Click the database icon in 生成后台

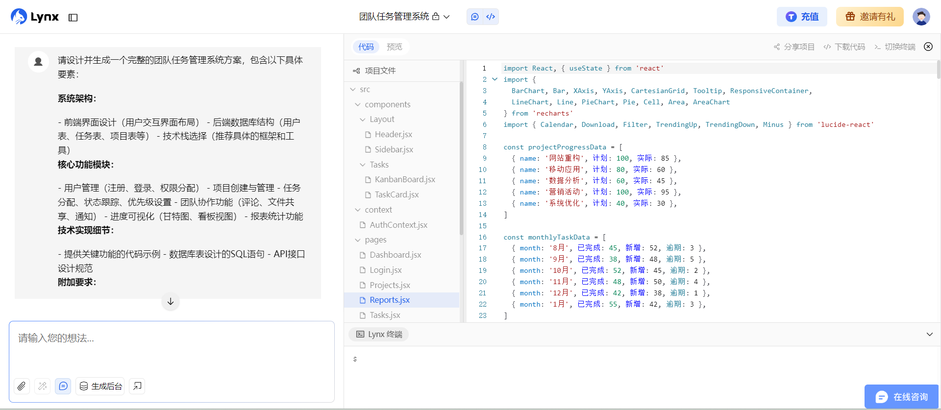pos(84,386)
